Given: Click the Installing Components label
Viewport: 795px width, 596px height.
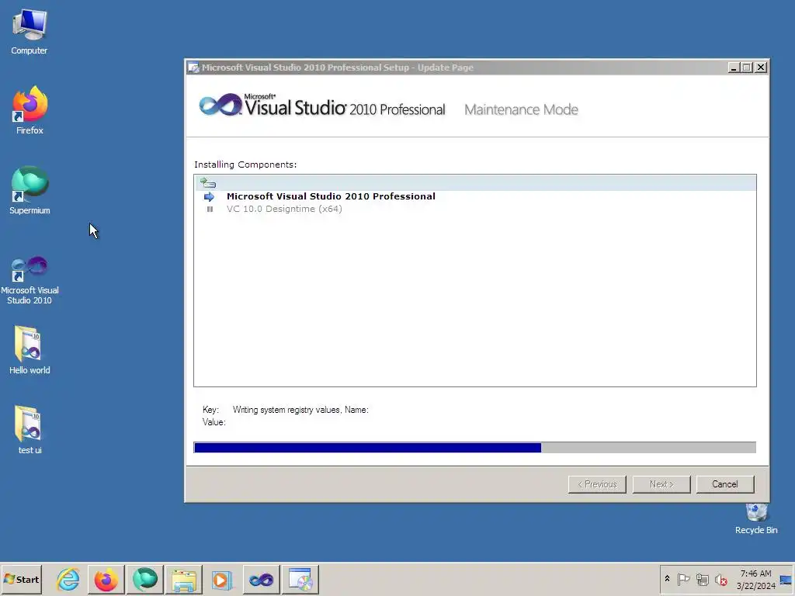Looking at the screenshot, I should (245, 165).
